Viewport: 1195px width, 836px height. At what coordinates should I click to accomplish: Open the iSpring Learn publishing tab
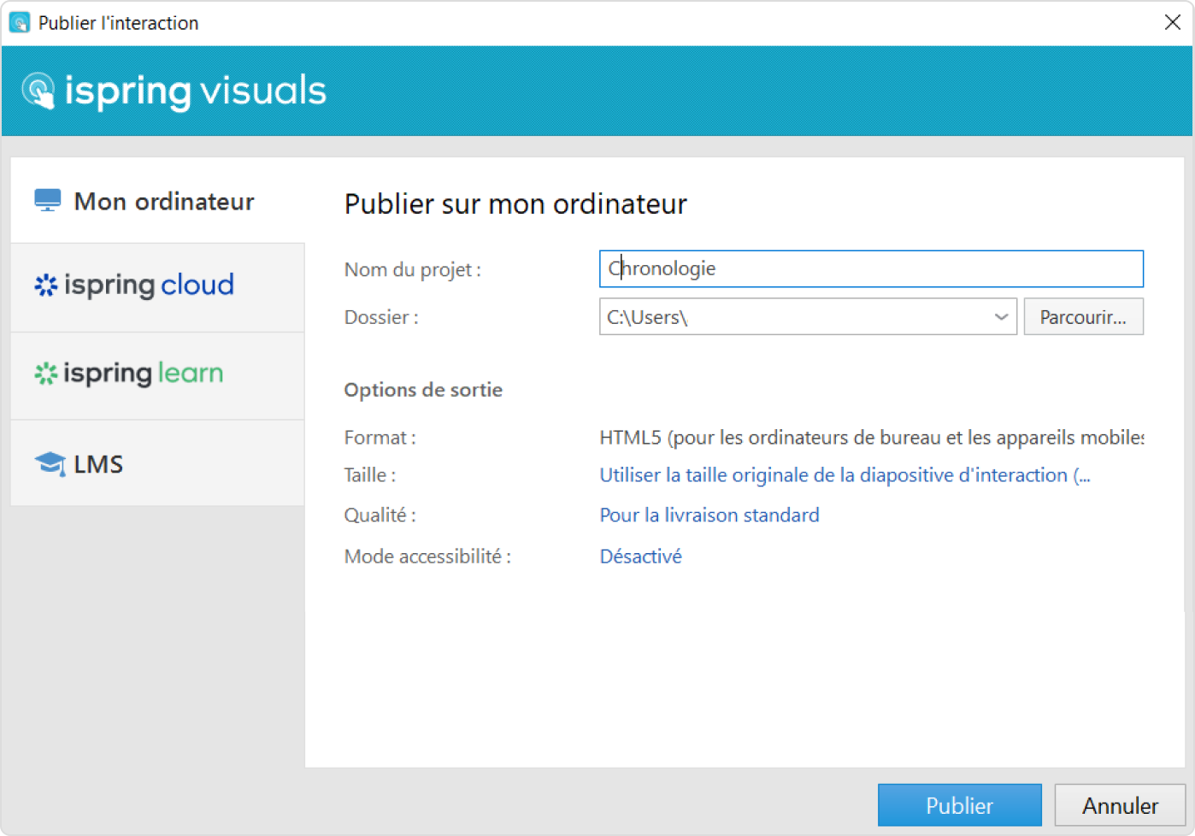(157, 375)
